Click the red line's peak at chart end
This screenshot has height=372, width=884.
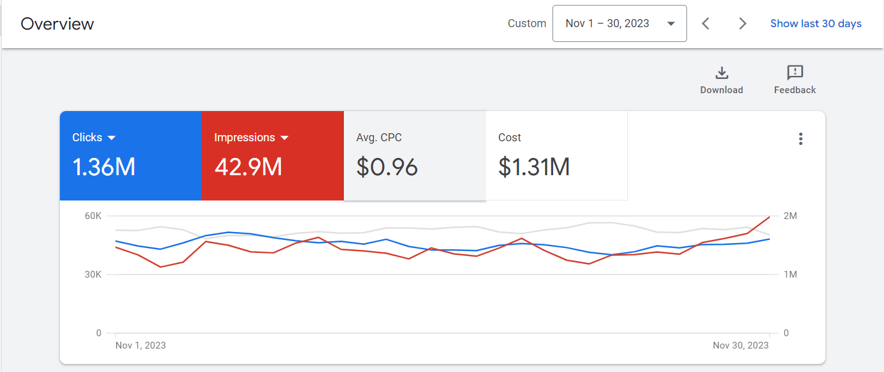769,217
